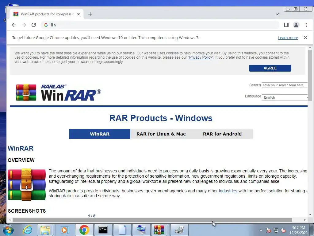This screenshot has width=314, height=236.
Task: Follow the industries link
Action: [228, 191]
